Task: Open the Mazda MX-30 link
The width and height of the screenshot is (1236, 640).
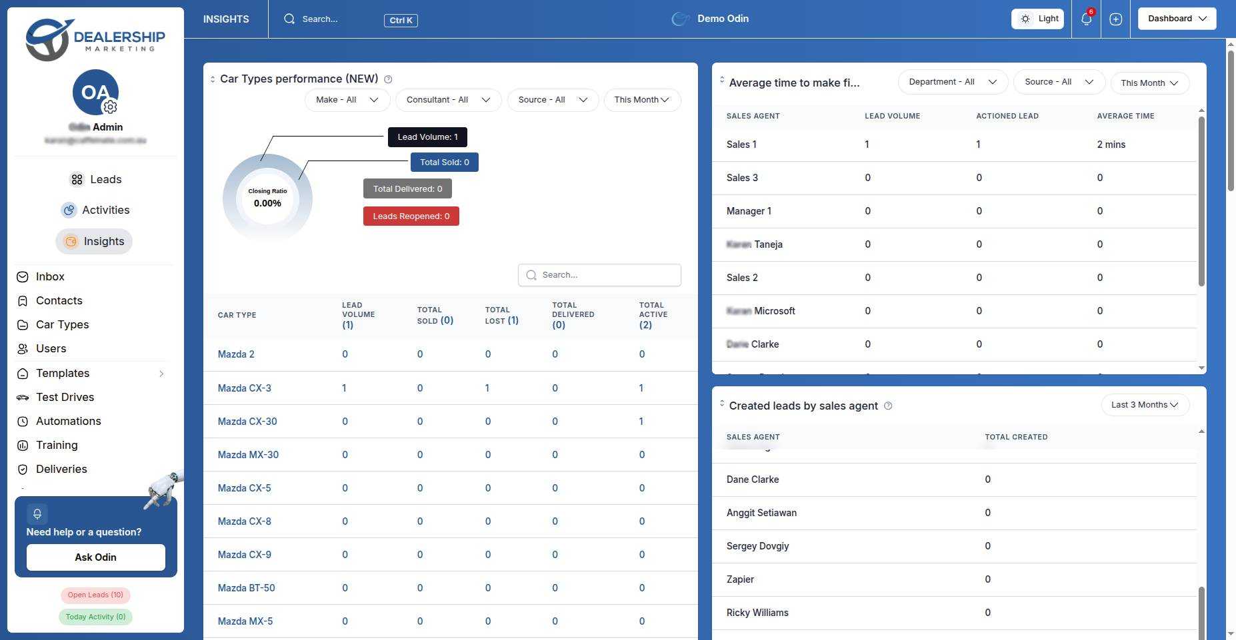Action: [x=248, y=455]
